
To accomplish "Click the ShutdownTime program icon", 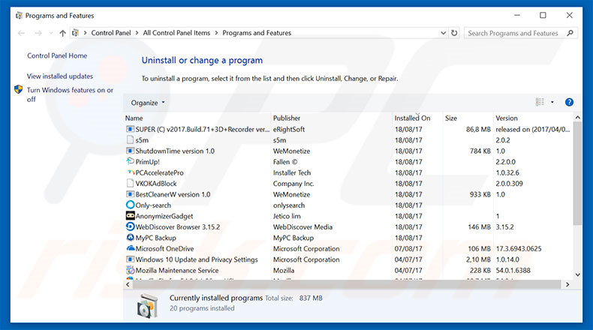I will point(130,151).
